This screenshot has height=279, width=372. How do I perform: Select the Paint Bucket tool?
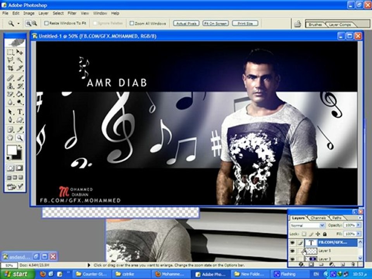coord(20,94)
